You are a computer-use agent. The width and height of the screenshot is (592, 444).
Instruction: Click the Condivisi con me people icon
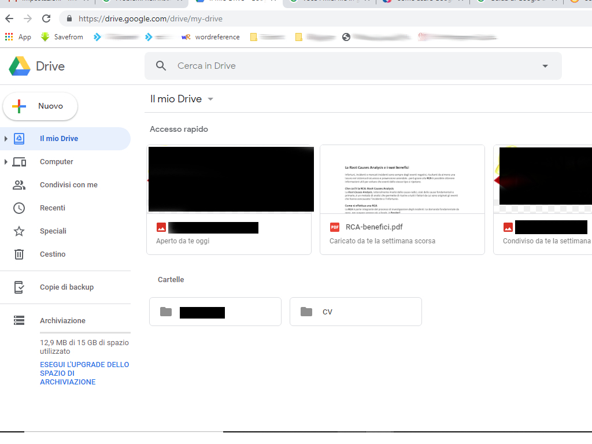pyautogui.click(x=19, y=185)
